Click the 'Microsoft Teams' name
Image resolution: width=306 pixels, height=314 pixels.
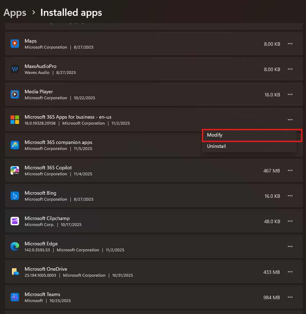click(x=43, y=294)
